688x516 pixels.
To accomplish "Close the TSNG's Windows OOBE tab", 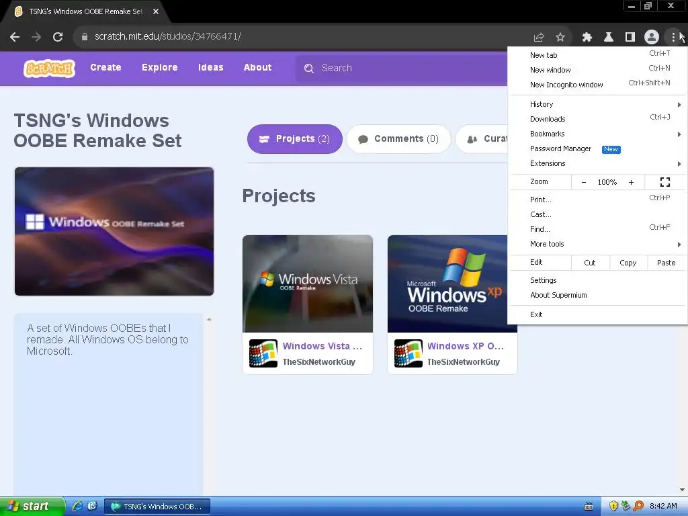I will click(156, 12).
